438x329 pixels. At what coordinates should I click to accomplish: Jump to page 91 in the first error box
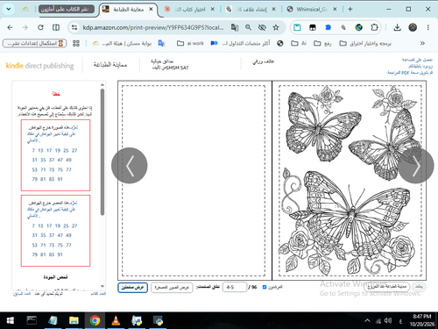coord(60,179)
